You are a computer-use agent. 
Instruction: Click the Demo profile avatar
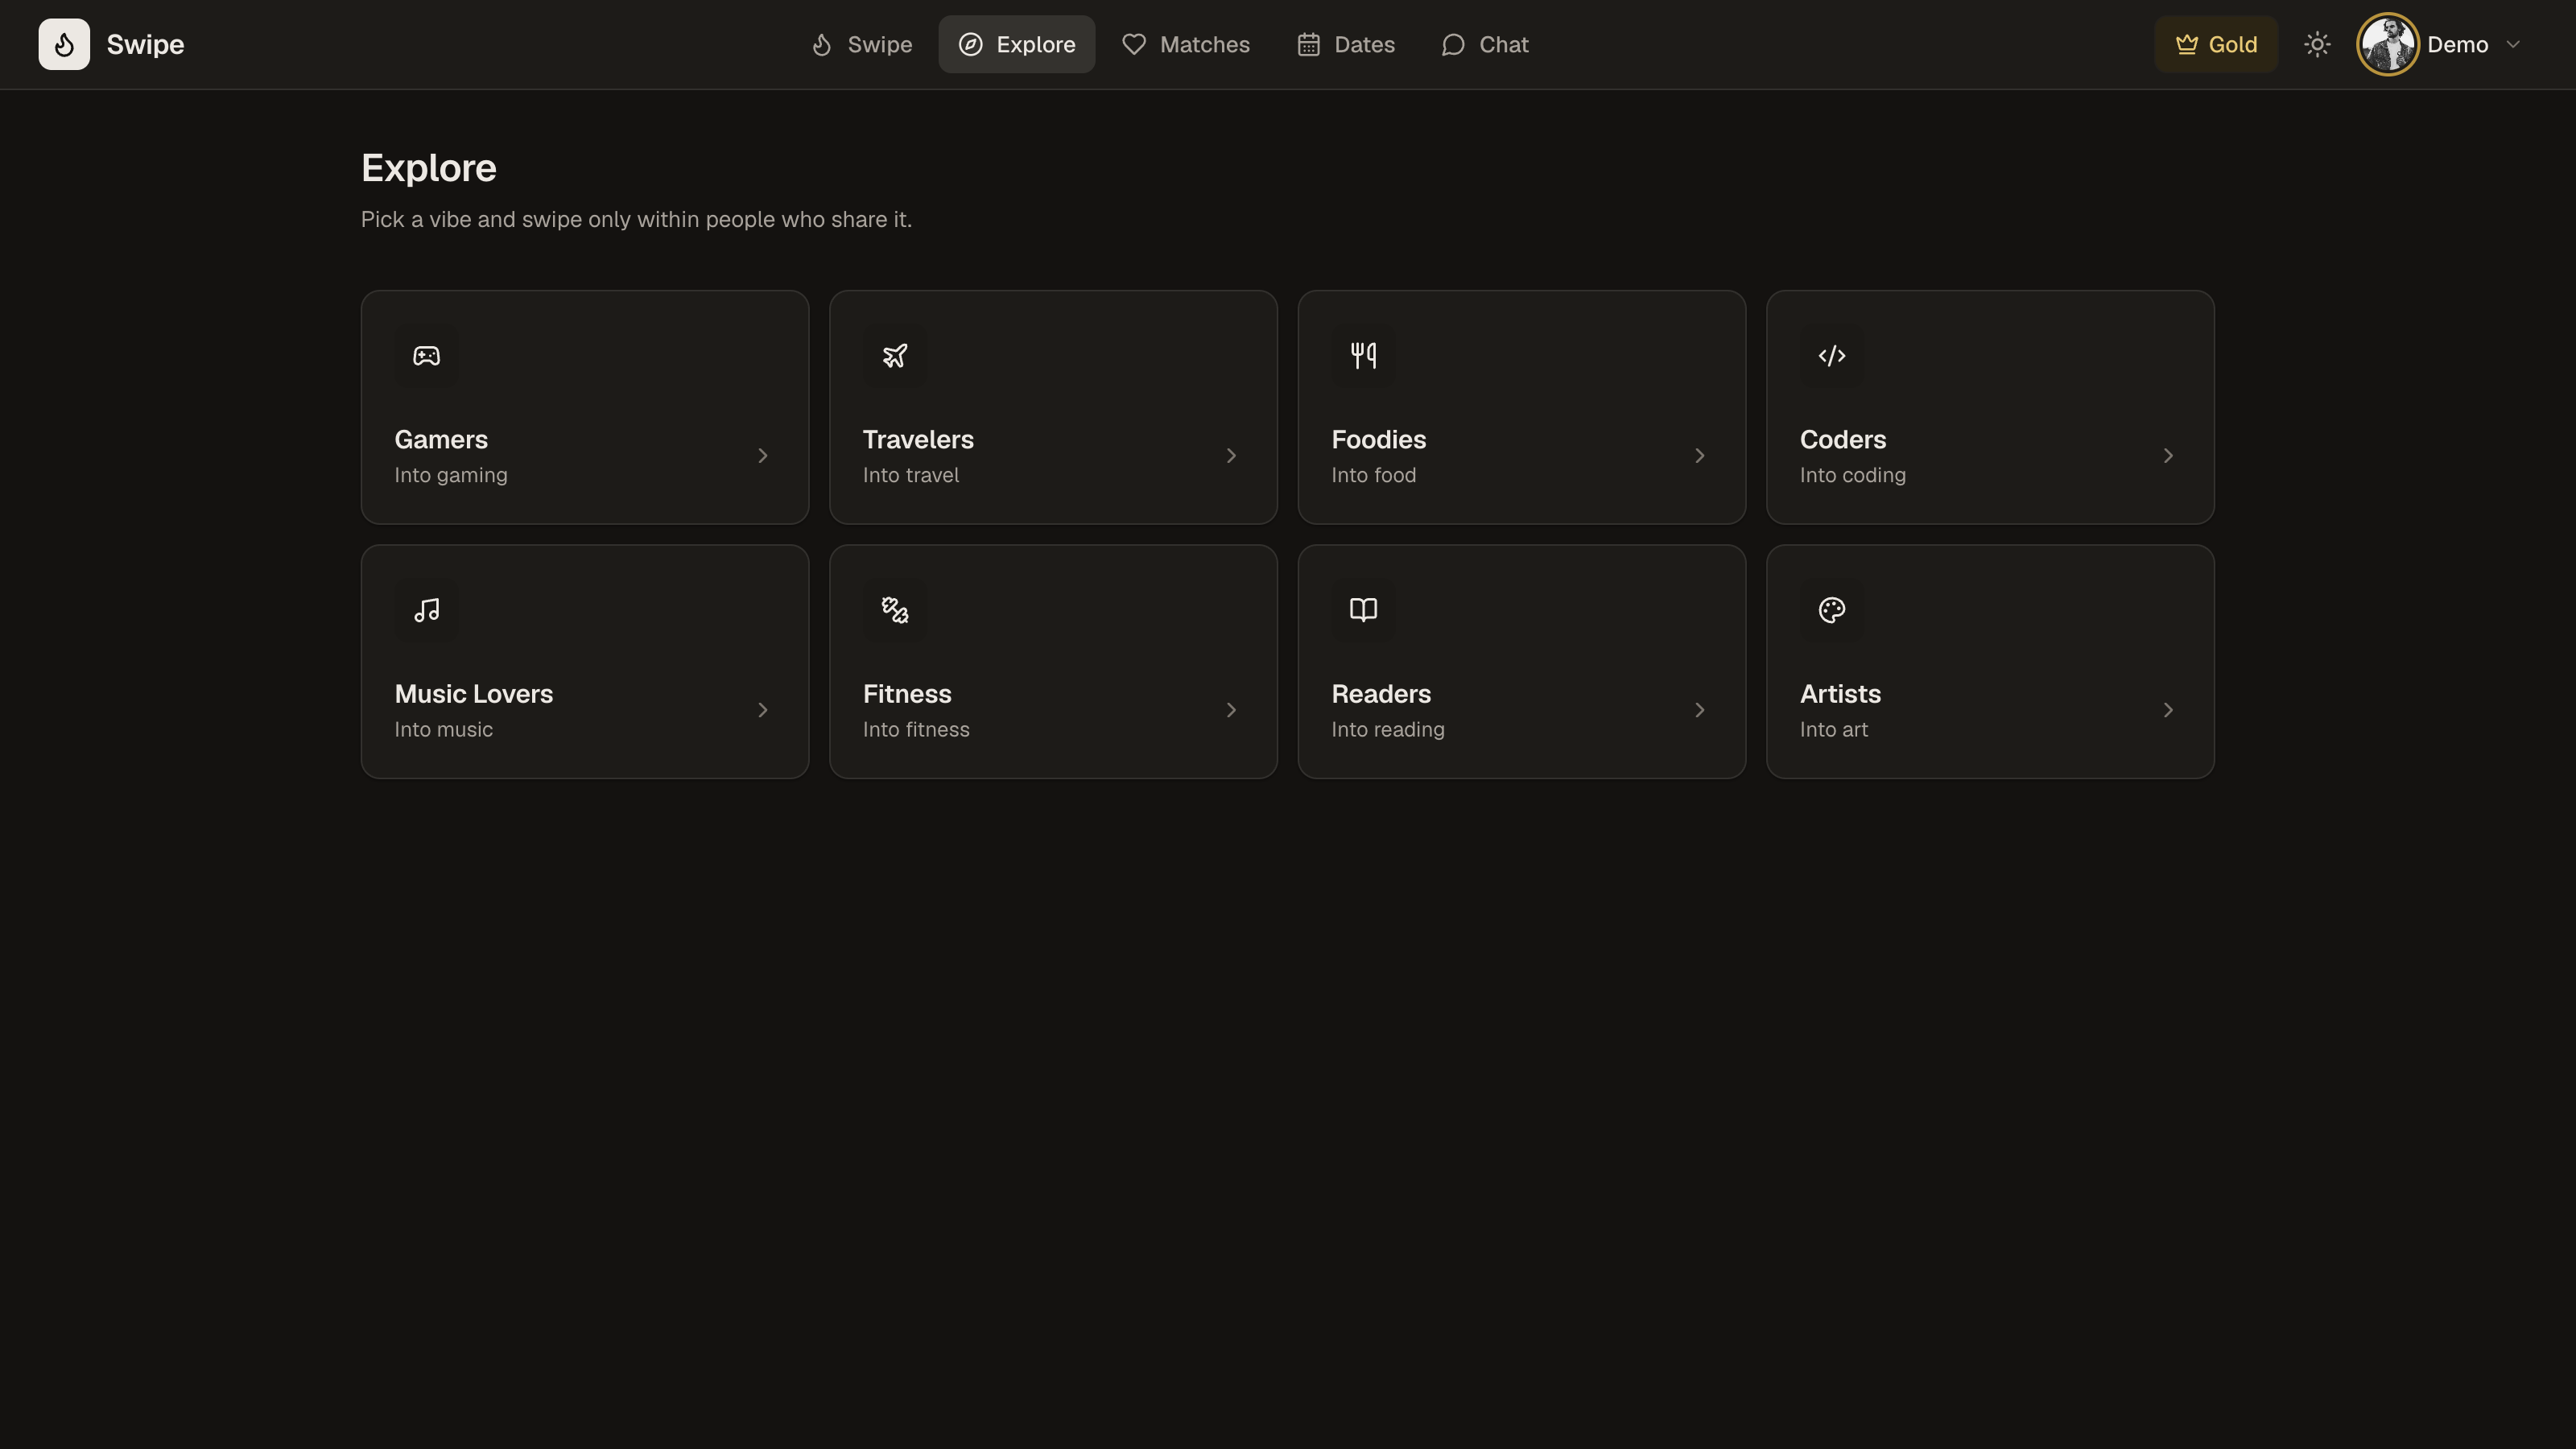coord(2388,44)
